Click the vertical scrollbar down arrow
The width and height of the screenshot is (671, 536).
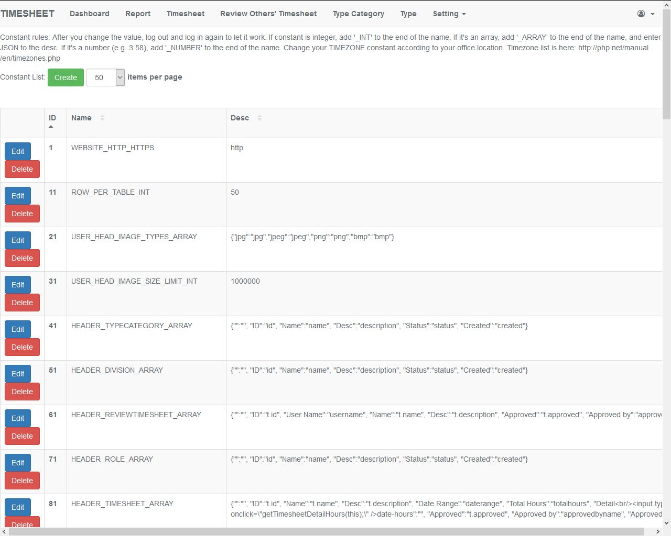(666, 522)
